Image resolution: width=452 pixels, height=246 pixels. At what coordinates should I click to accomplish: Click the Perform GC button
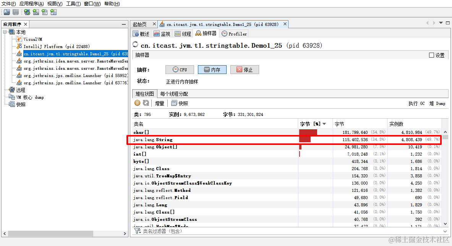416,103
